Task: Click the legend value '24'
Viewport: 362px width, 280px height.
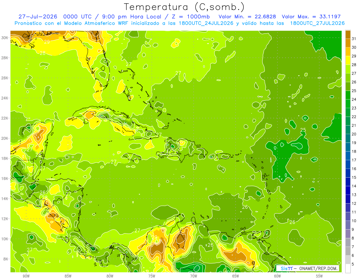Action: click(x=354, y=99)
